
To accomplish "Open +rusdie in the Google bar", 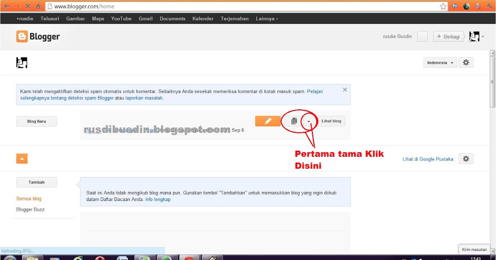I will pyautogui.click(x=25, y=19).
